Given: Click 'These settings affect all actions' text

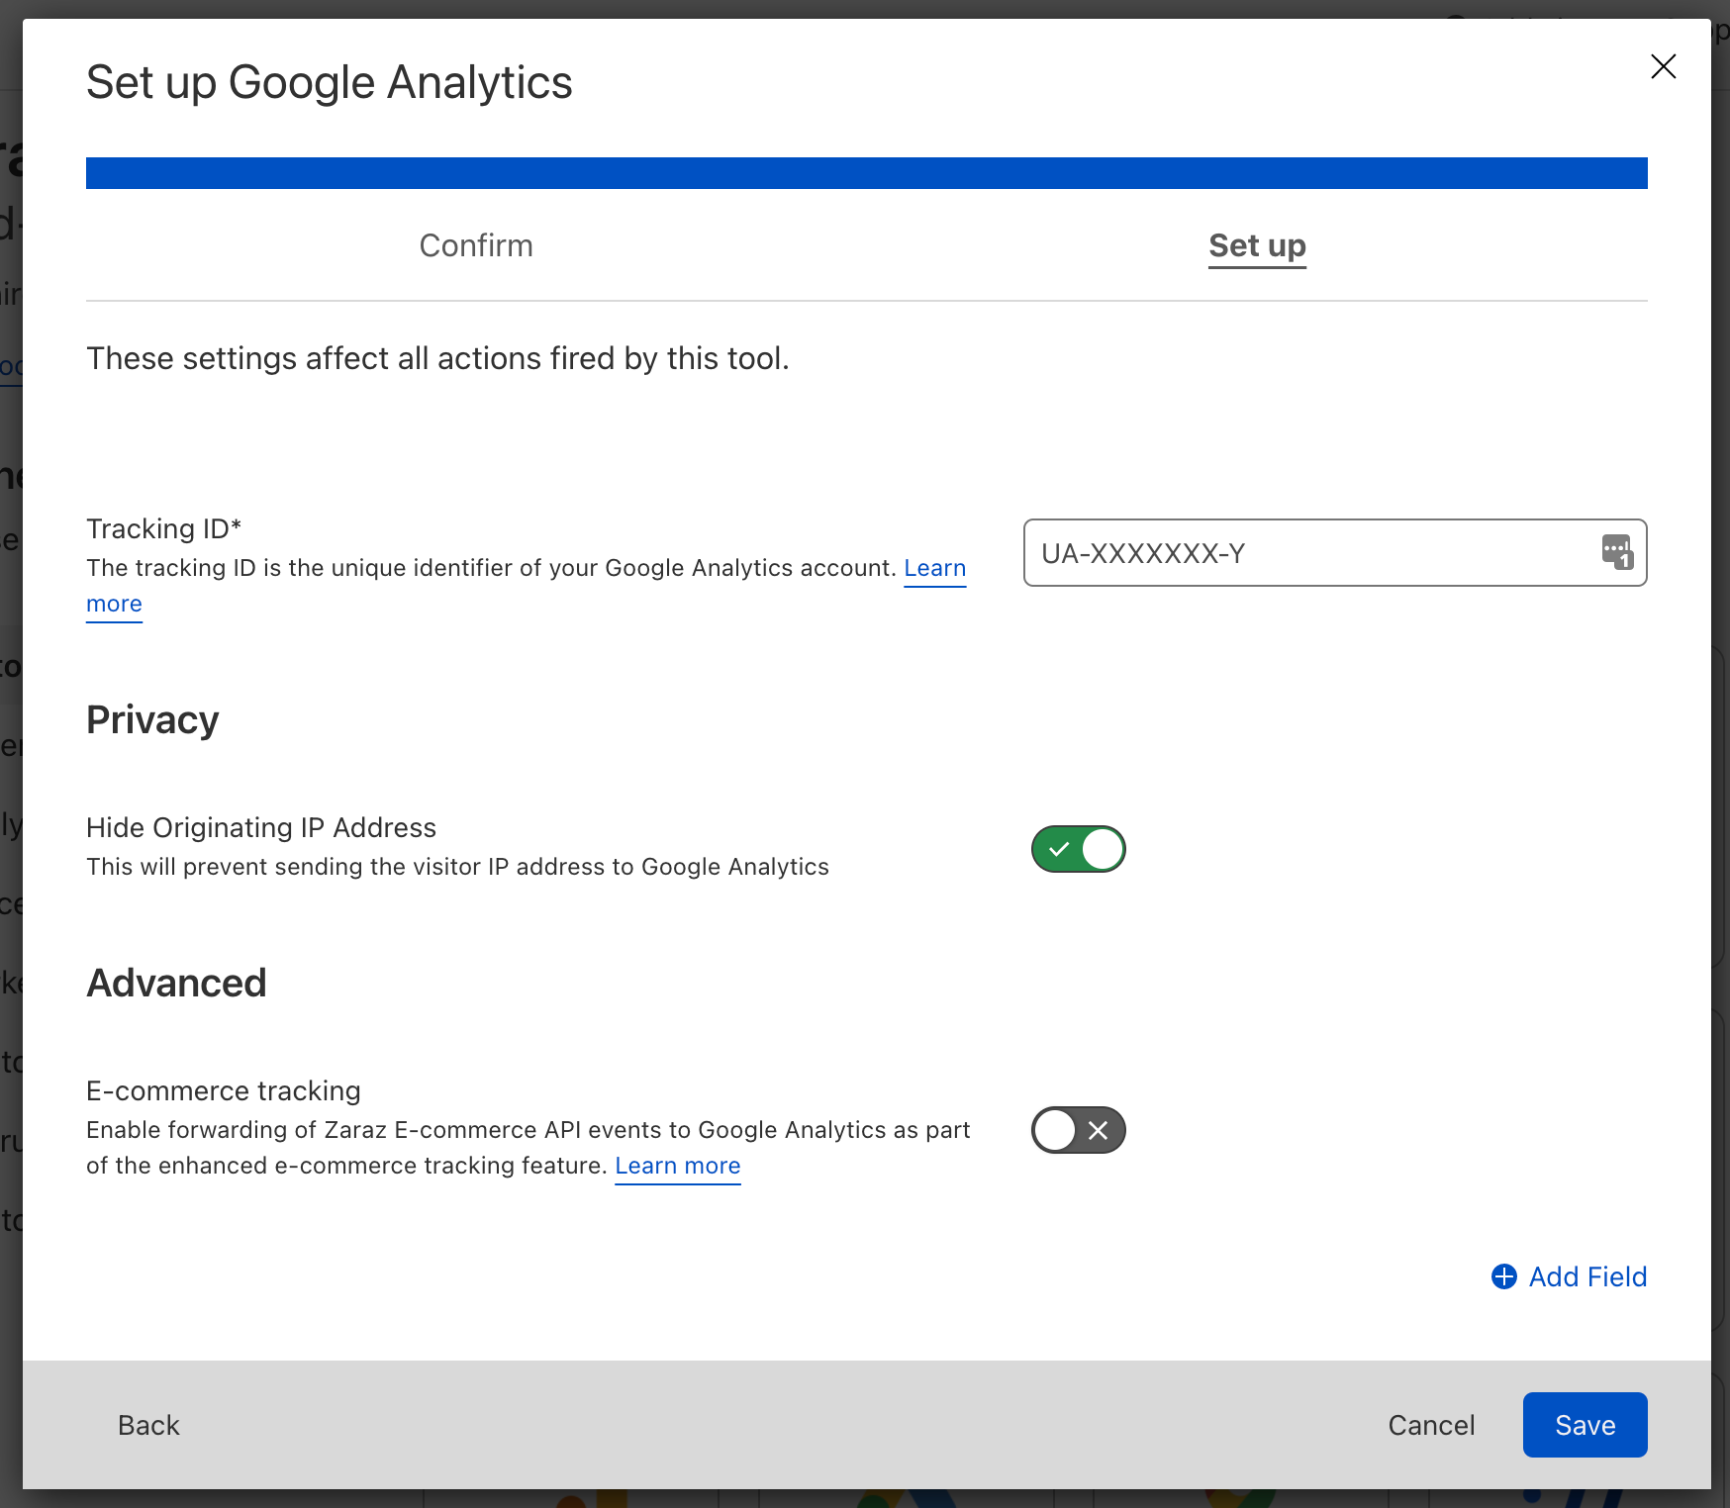Looking at the screenshot, I should 437,358.
